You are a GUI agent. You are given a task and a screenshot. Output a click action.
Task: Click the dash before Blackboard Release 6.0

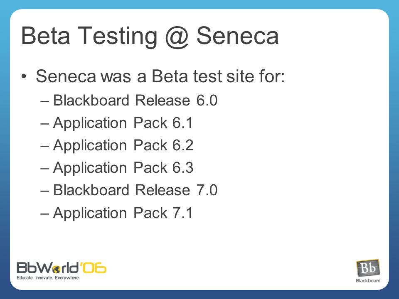[44, 101]
